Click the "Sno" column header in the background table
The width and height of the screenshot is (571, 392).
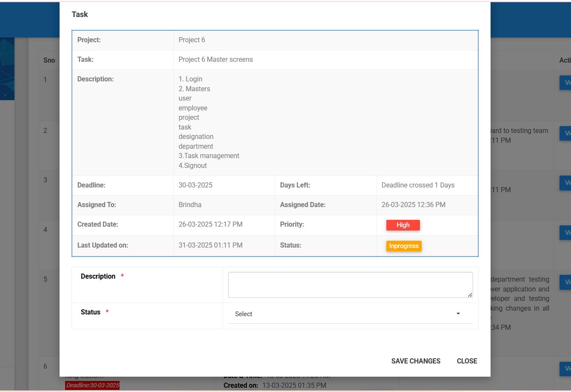49,60
